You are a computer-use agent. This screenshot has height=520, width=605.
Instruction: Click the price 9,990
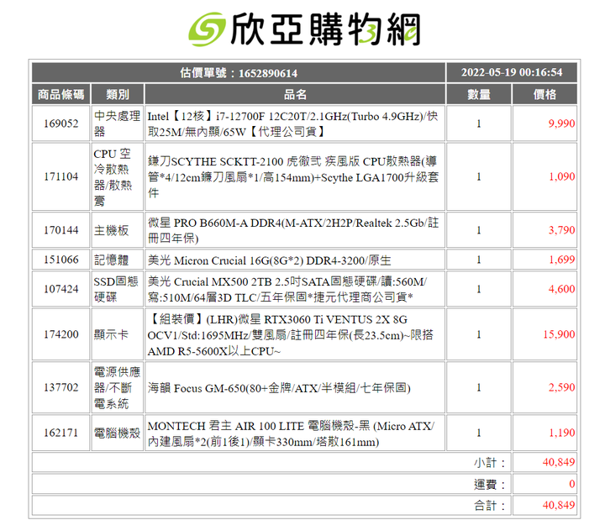pos(561,123)
